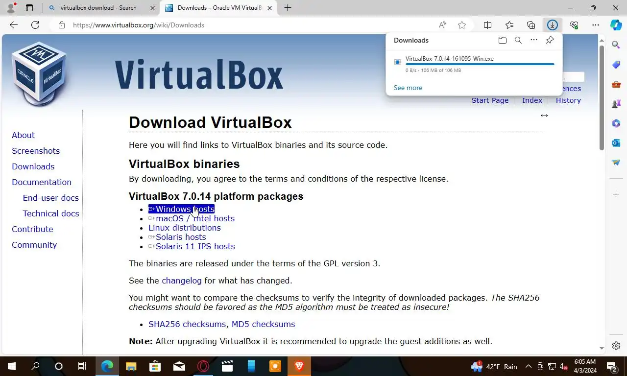Screen dimensions: 627x376
Task: Open a new tab with the plus button
Action: click(288, 8)
